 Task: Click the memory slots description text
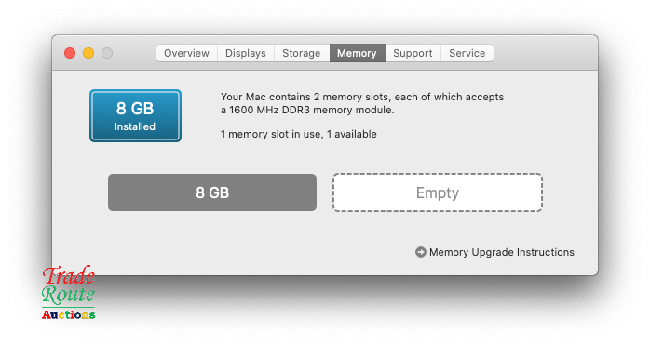pyautogui.click(x=362, y=103)
